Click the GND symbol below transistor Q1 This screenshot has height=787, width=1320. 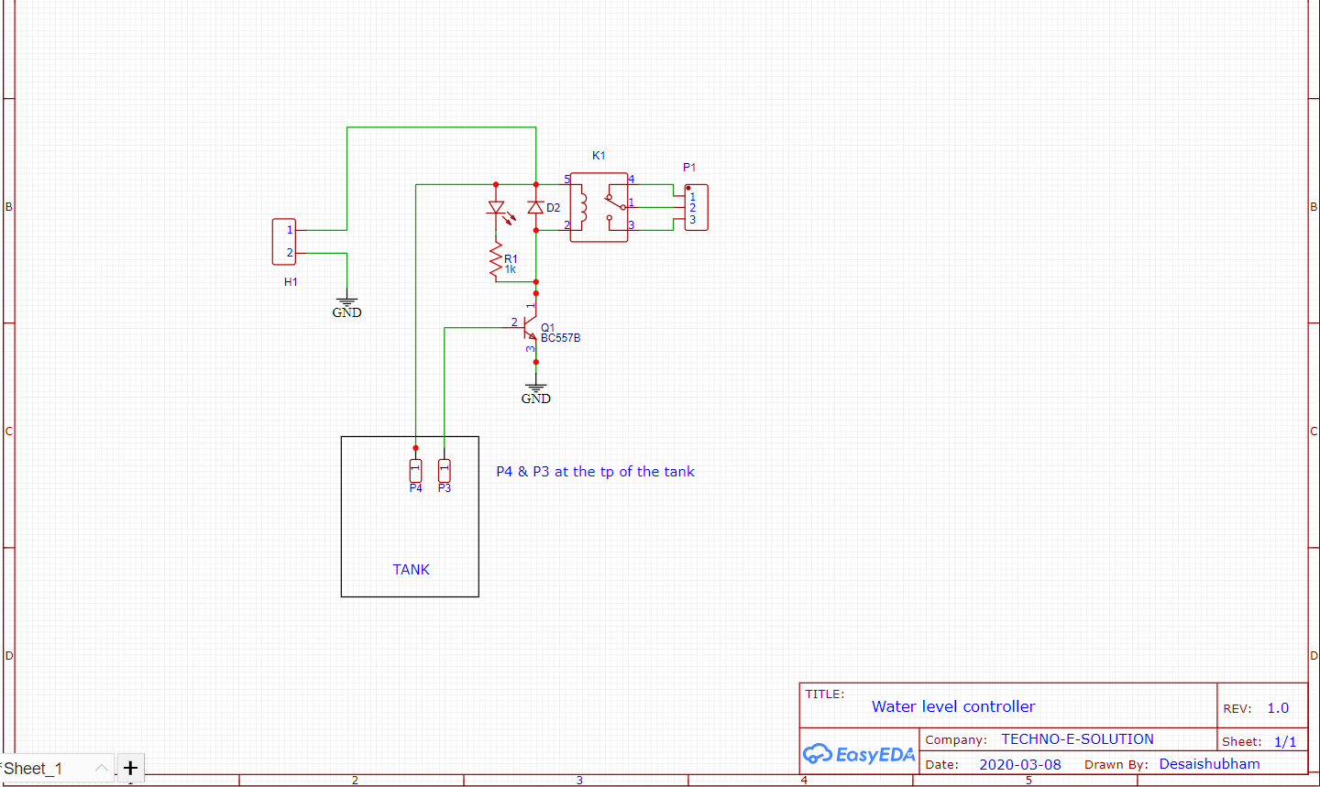(534, 389)
